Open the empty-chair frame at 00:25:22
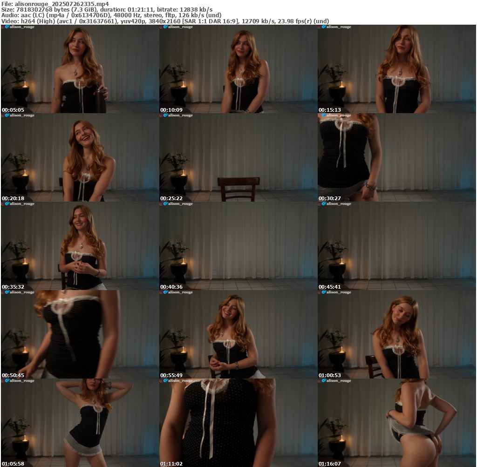 238,157
